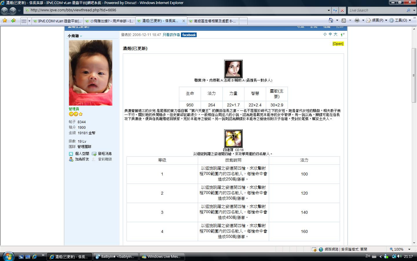Open the Favorites Center star icon
Screen dimensions: 417x261
(5, 21)
